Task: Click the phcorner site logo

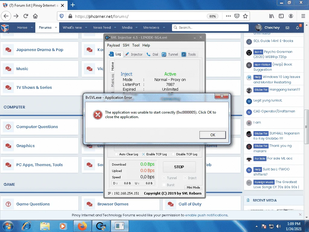Action: (5, 27)
